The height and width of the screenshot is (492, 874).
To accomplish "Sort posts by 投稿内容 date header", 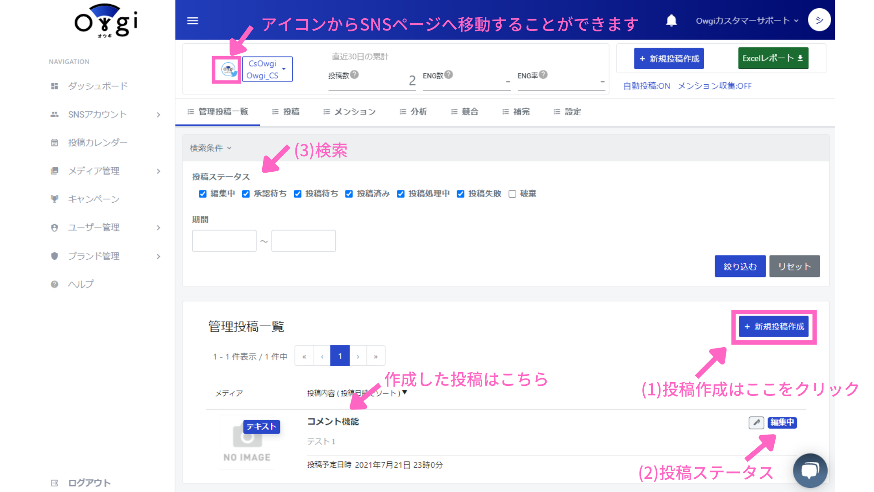I will click(x=357, y=393).
